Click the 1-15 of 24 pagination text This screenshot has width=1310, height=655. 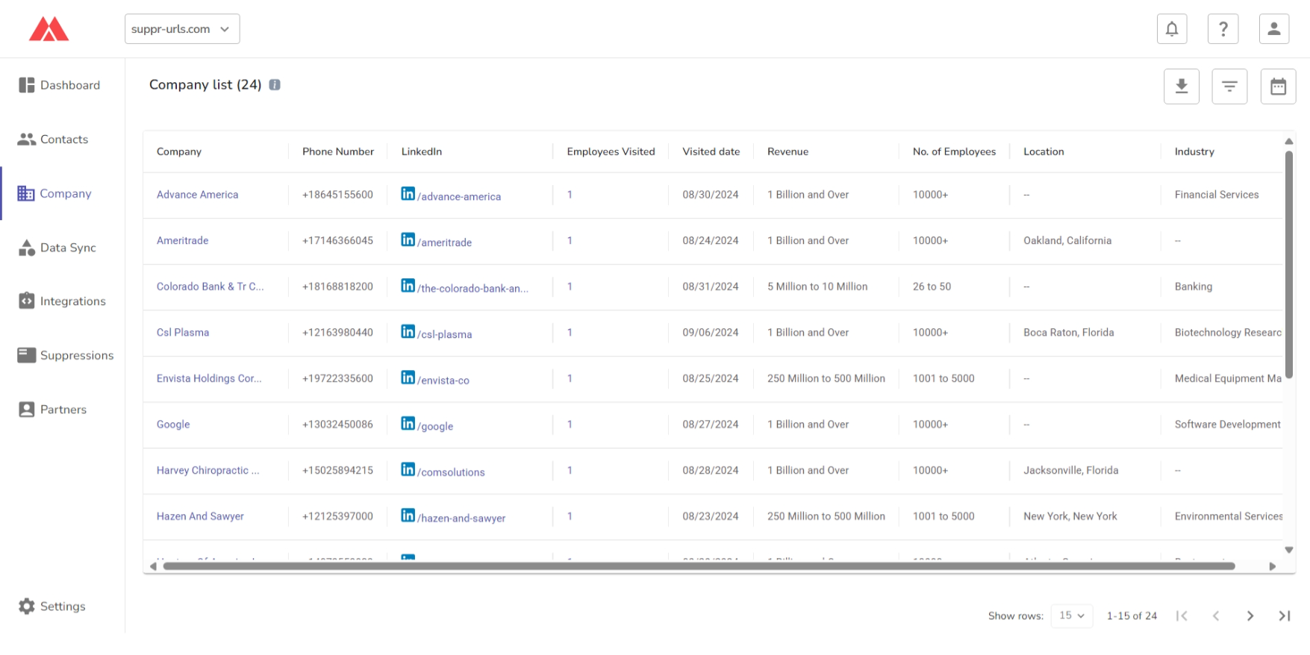(x=1132, y=616)
